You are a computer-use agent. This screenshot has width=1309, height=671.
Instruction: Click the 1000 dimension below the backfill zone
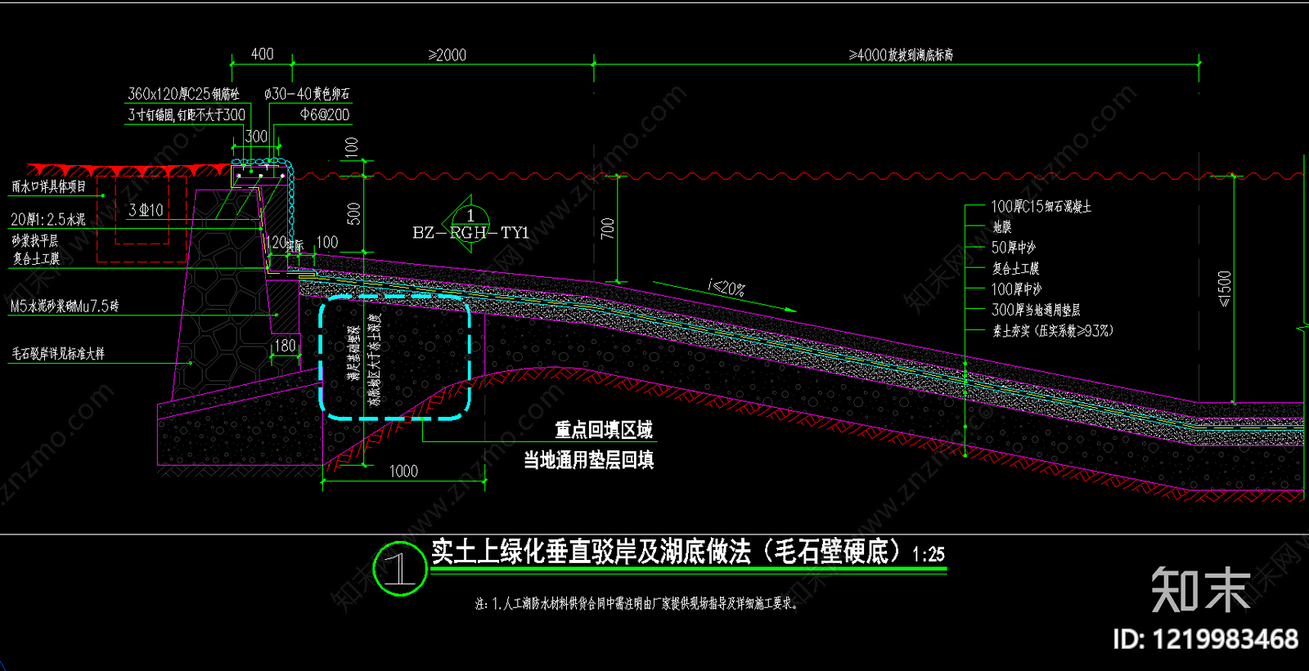click(x=403, y=472)
